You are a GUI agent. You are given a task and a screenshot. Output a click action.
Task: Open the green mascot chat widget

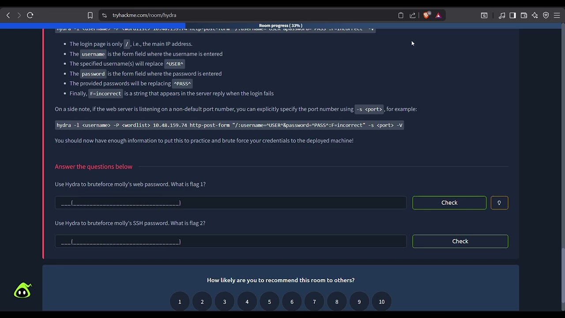point(23,291)
